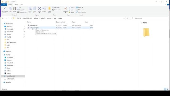This screenshot has height=96, width=170.
Task: Click xampp in address path
Action: pos(36,18)
